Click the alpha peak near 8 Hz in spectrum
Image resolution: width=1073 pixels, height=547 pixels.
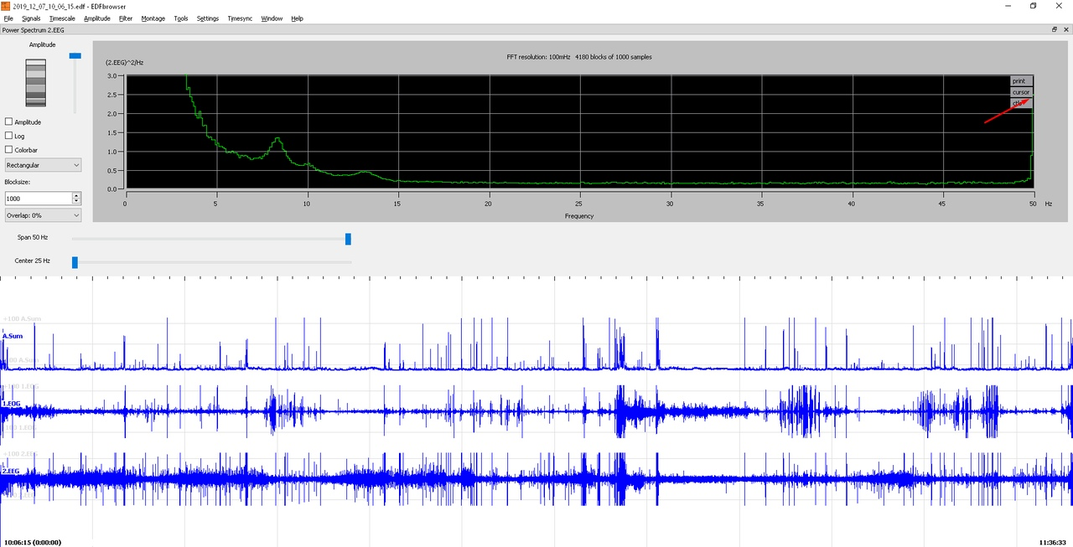click(277, 139)
